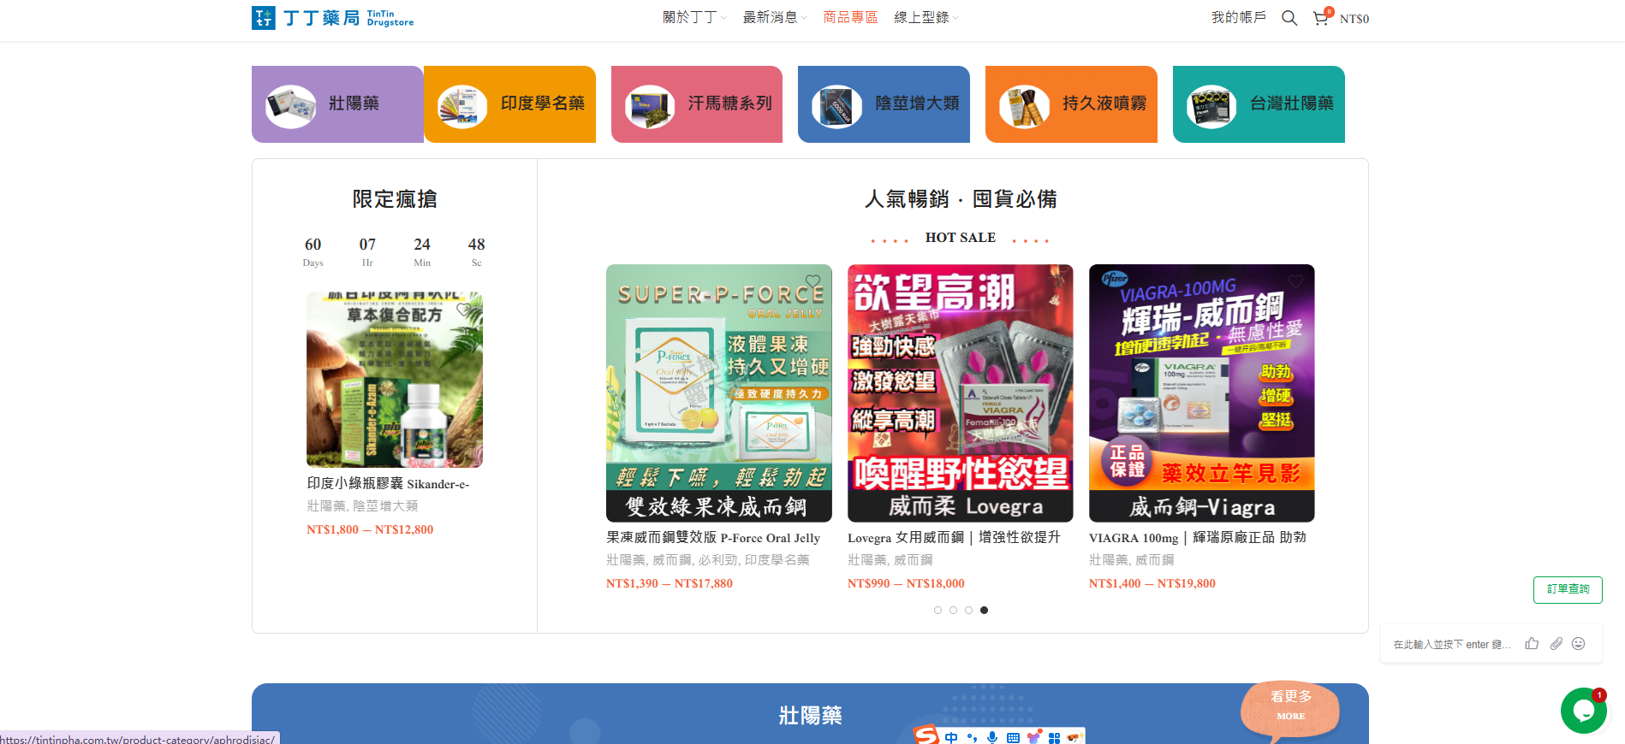Open the IME soft keyboard icon

click(1013, 737)
